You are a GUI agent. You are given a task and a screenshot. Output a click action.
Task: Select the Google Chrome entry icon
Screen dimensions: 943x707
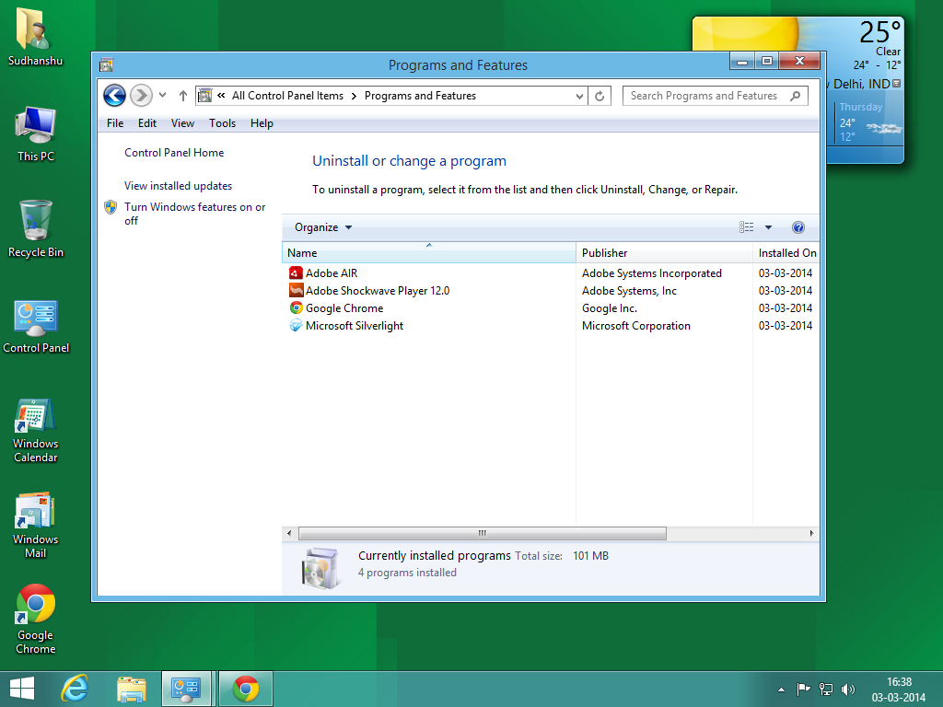click(x=297, y=307)
